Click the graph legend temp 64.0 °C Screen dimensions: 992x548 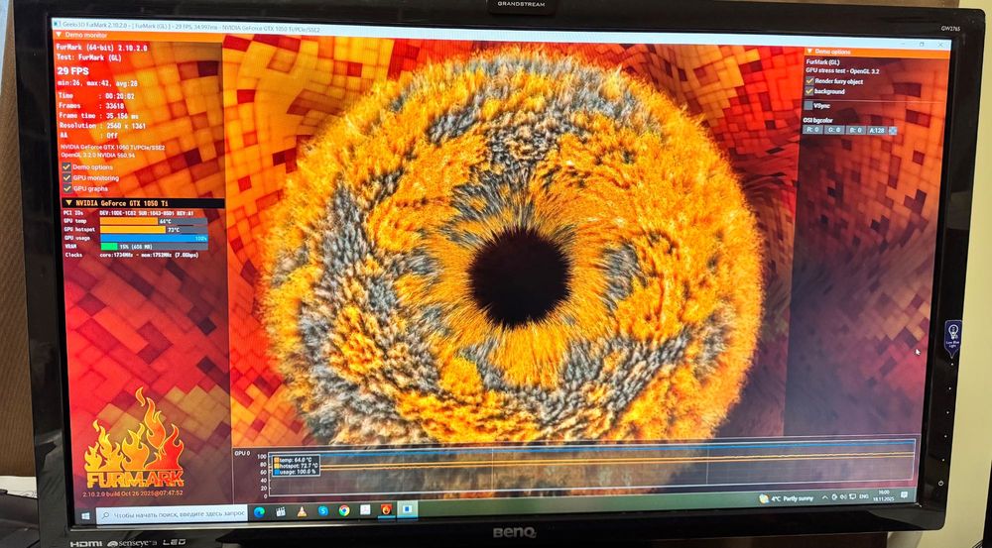tap(295, 460)
